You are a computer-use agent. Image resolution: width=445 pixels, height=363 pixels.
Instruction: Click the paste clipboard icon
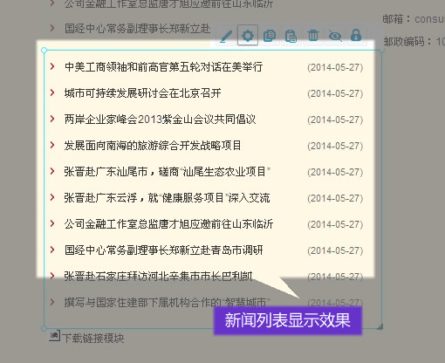click(x=291, y=36)
